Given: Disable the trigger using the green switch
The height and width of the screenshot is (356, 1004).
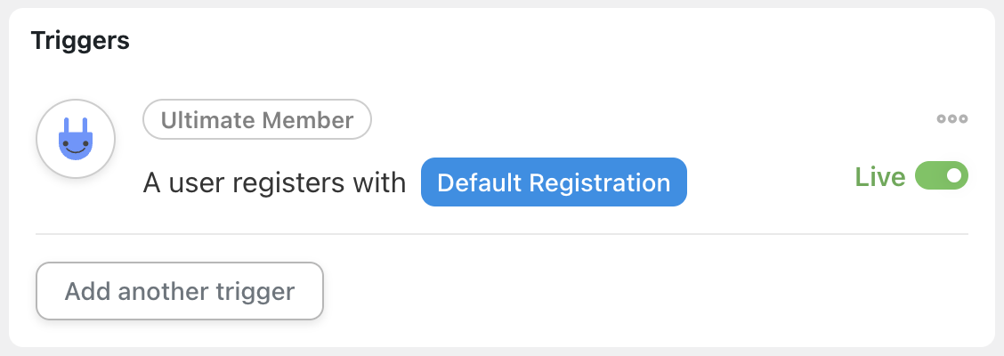Looking at the screenshot, I should 942,175.
